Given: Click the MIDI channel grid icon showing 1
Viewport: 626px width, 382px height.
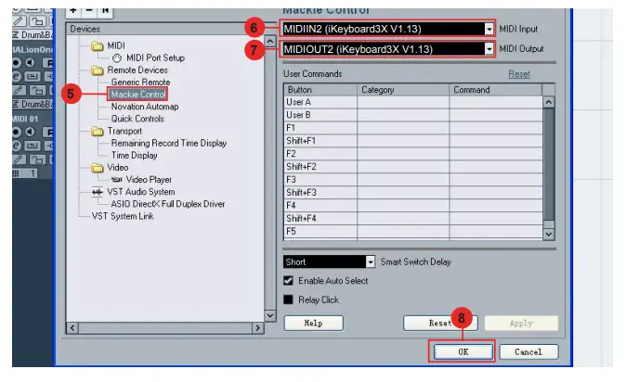Looking at the screenshot, I should (x=16, y=173).
